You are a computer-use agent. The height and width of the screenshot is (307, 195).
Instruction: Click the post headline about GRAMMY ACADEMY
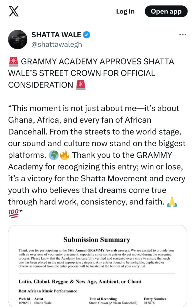pyautogui.click(x=91, y=73)
